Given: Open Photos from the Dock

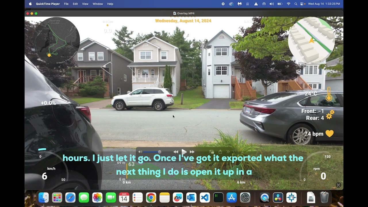Looking at the screenshot, I should pyautogui.click(x=97, y=198).
